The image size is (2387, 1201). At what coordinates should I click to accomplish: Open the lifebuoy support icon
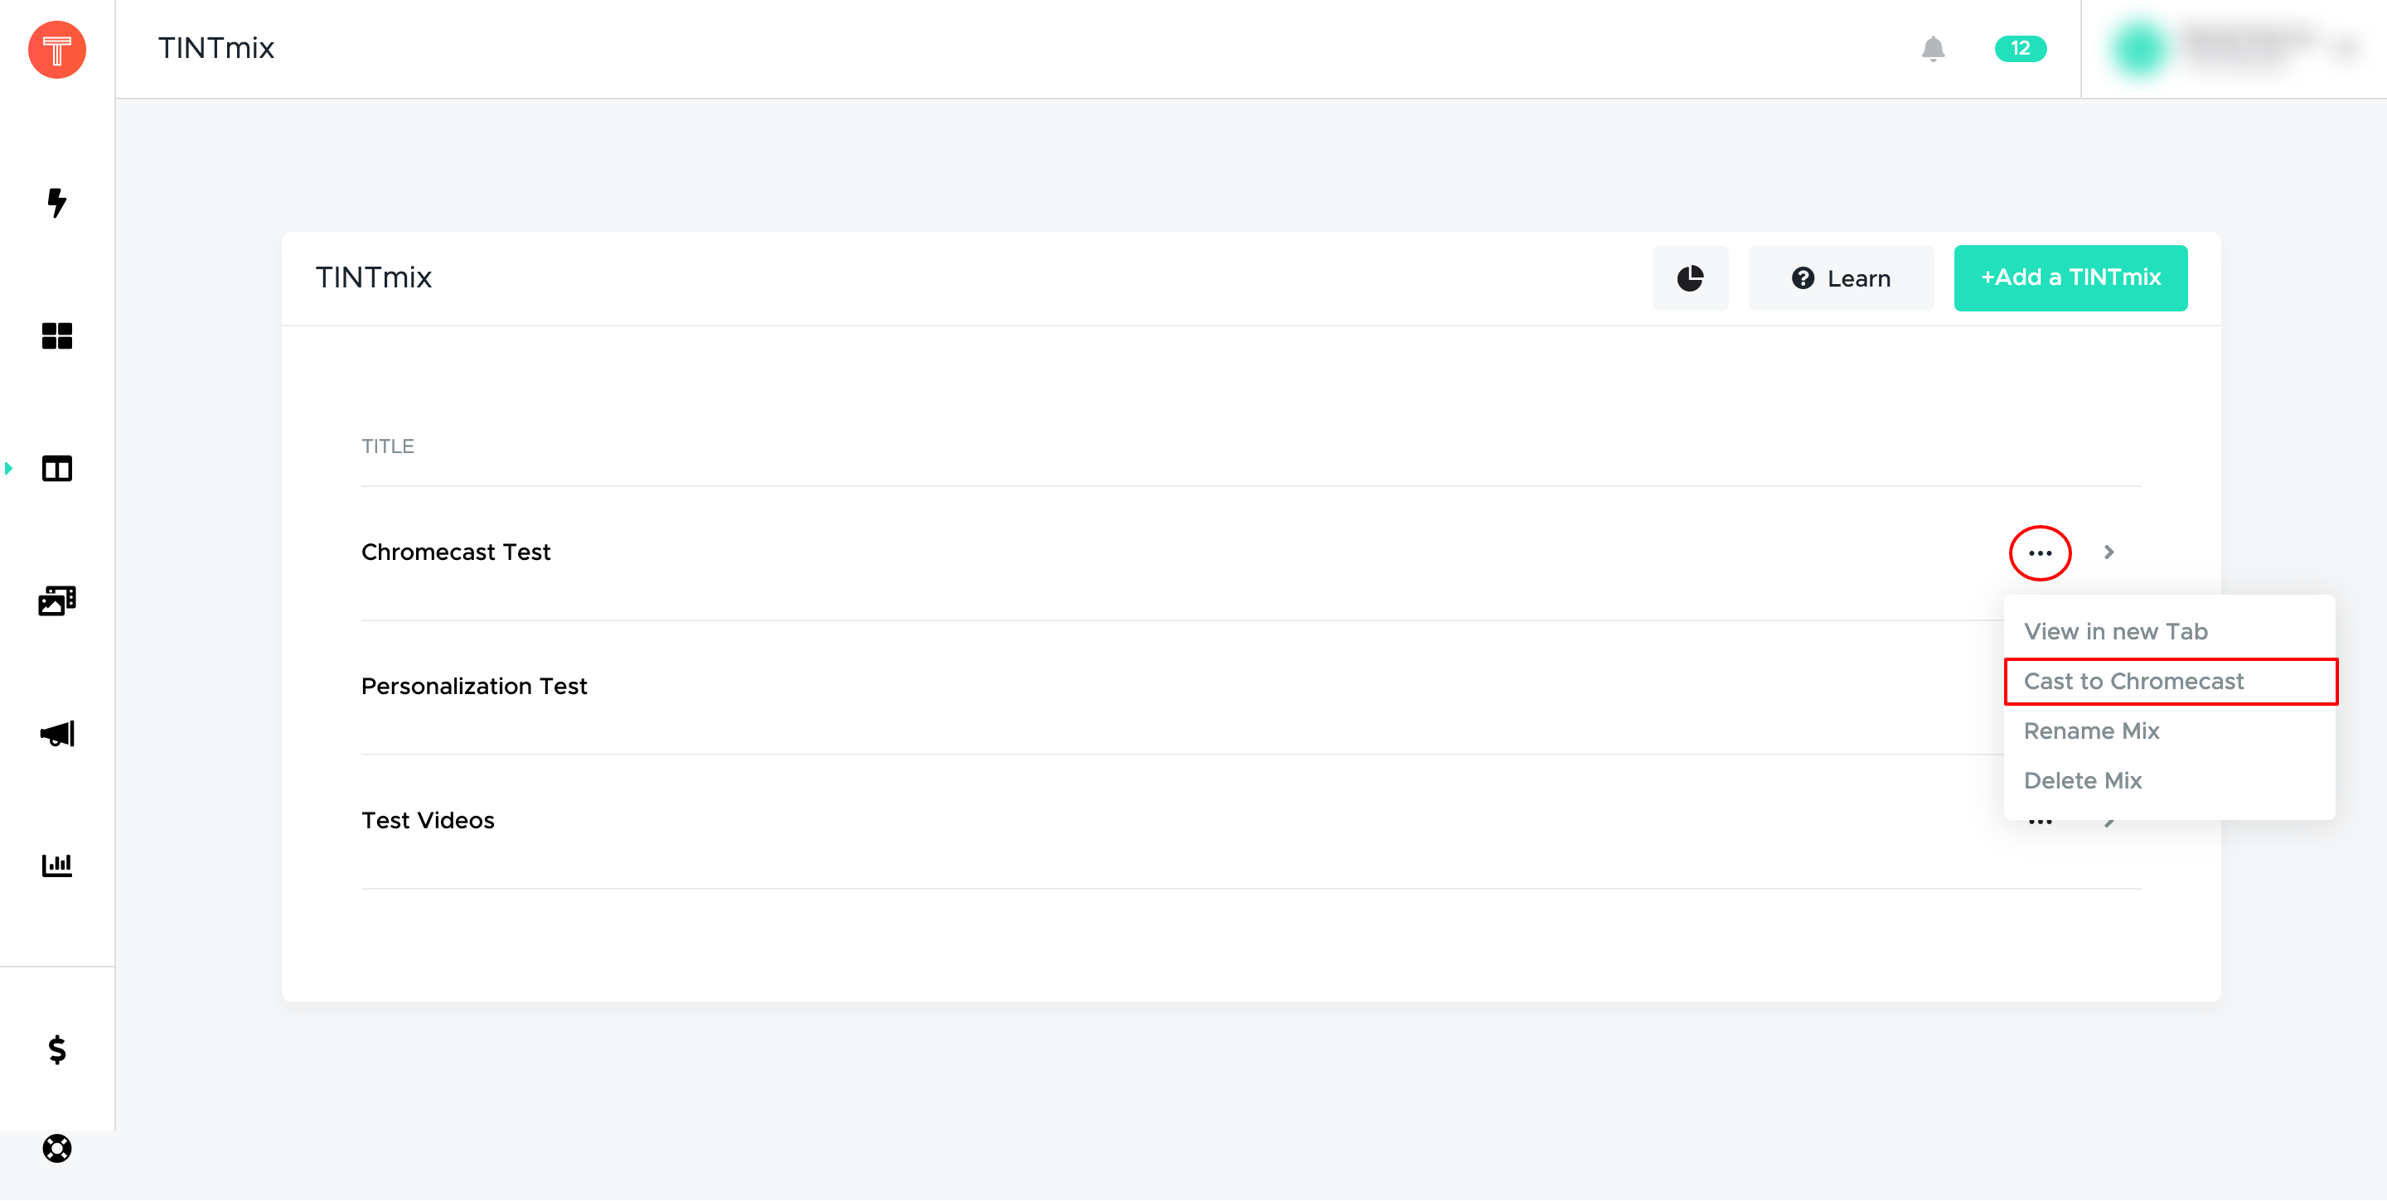click(56, 1148)
